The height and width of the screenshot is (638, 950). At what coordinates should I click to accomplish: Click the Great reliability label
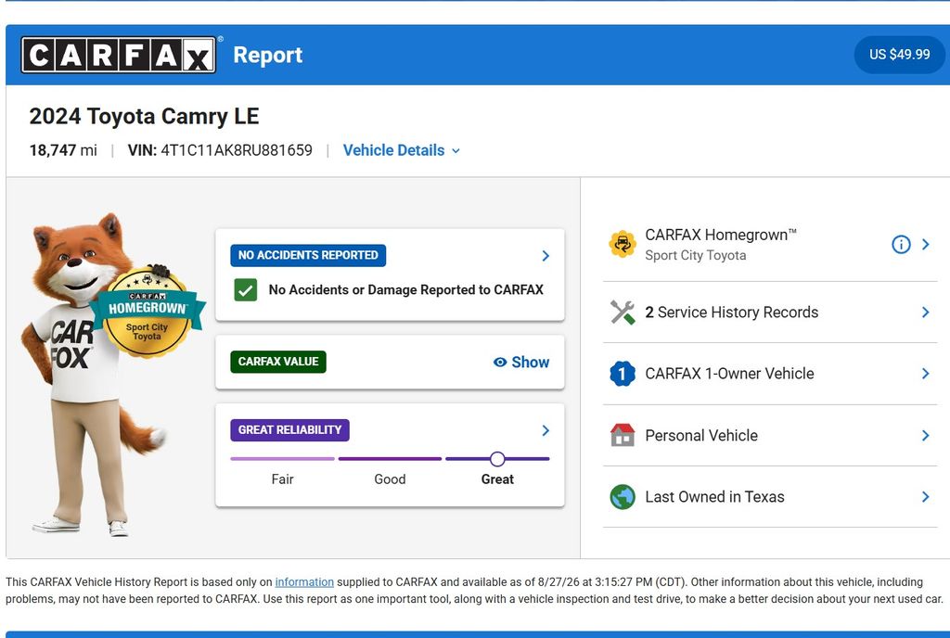[x=497, y=479]
